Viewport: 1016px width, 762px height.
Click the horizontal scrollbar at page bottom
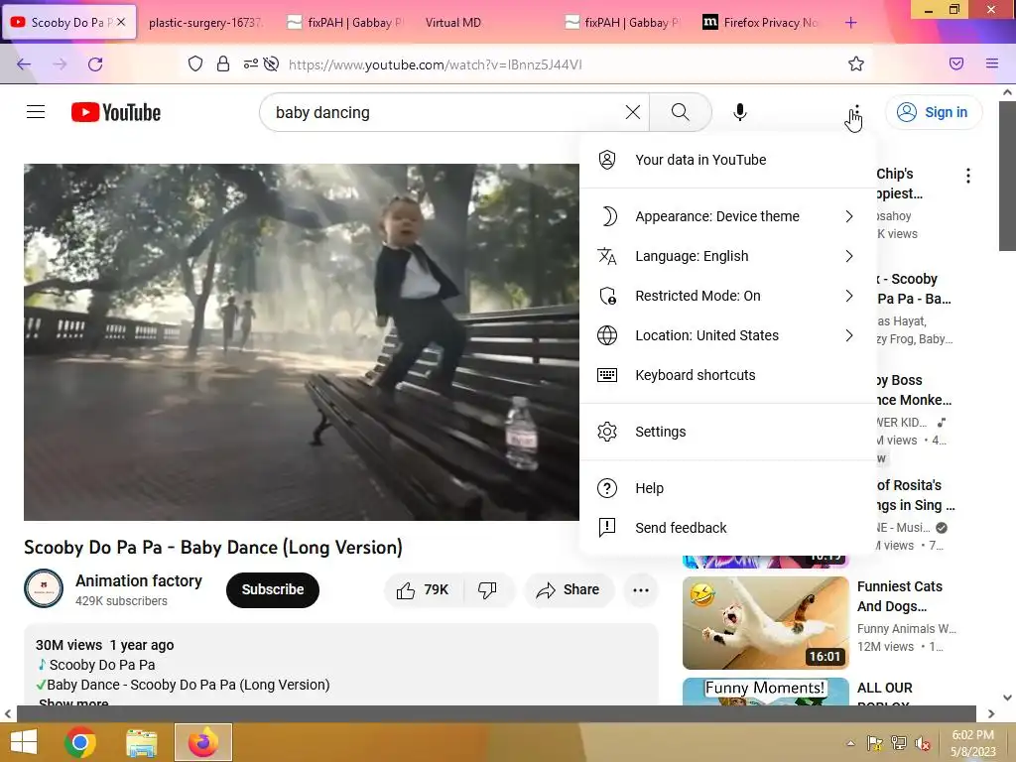tap(496, 713)
